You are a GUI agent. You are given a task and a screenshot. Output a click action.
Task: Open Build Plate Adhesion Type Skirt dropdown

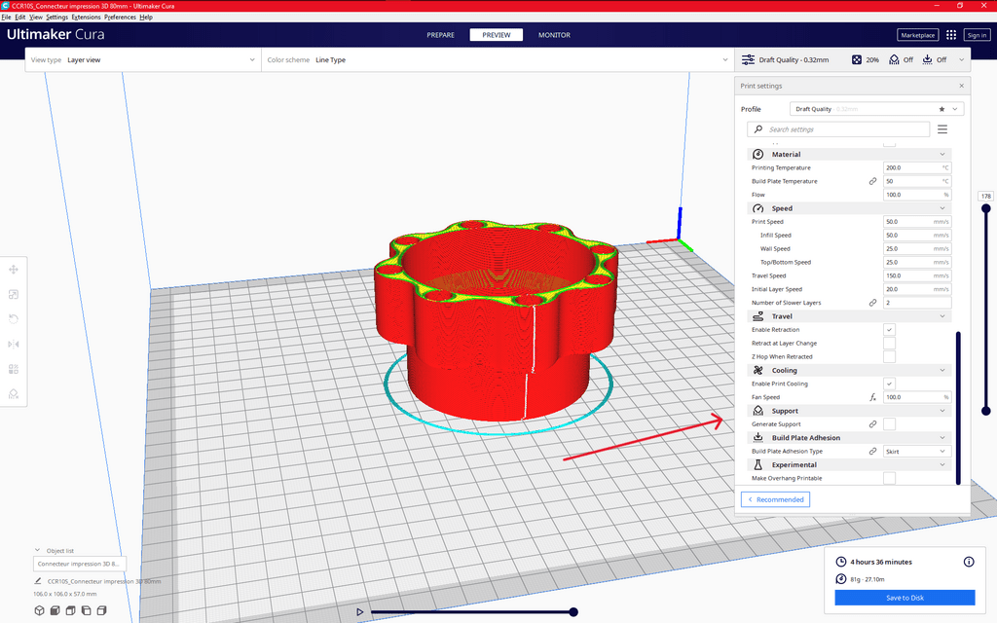(917, 452)
